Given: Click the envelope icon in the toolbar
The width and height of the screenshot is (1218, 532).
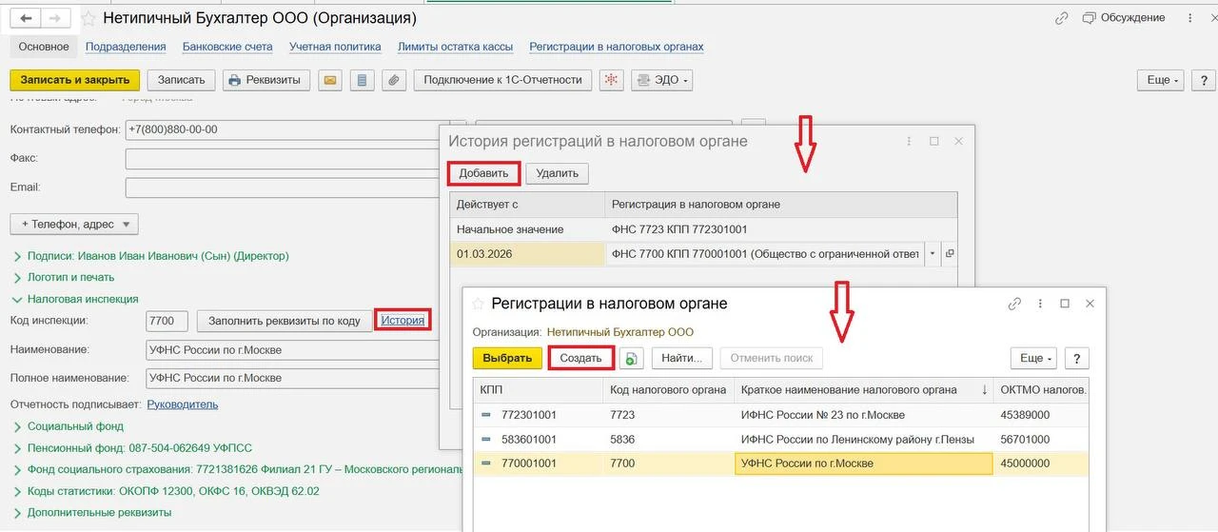Looking at the screenshot, I should [x=330, y=80].
